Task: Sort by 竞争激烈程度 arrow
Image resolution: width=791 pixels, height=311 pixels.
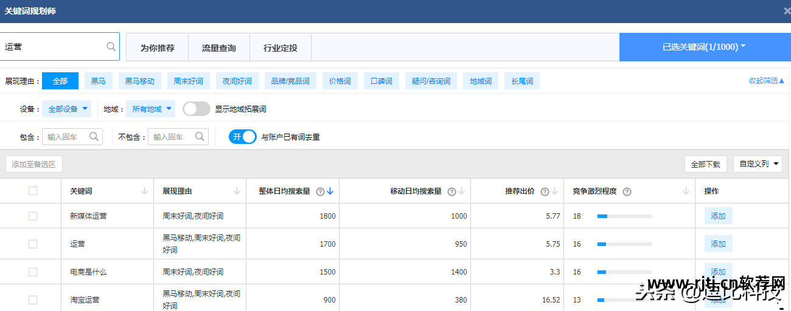Action: [686, 191]
